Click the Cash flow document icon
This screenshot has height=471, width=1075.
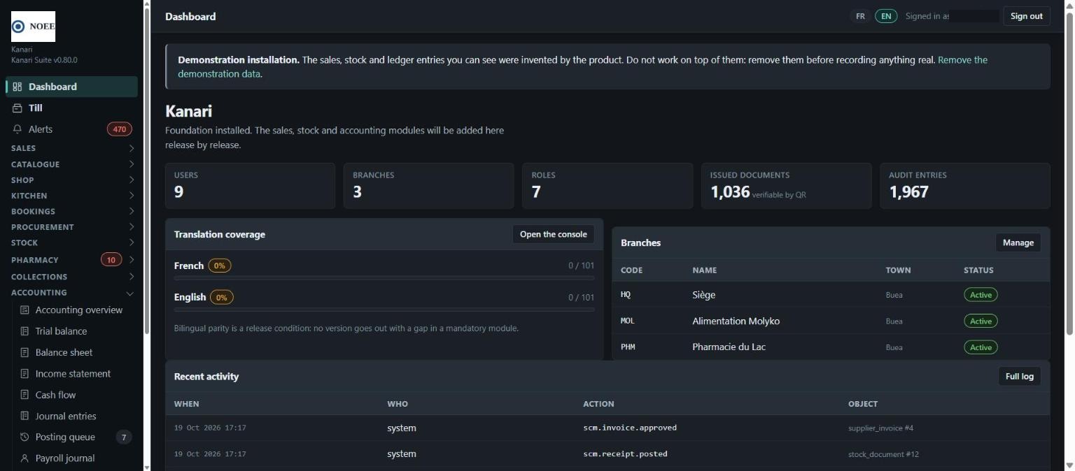(24, 395)
